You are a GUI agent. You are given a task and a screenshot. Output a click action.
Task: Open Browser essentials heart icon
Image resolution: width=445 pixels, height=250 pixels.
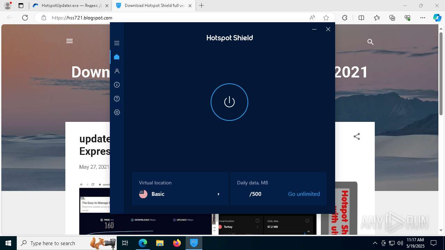[x=407, y=18]
